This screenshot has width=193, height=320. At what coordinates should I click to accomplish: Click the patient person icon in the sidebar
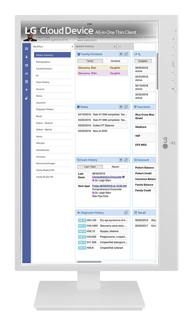coord(27,57)
